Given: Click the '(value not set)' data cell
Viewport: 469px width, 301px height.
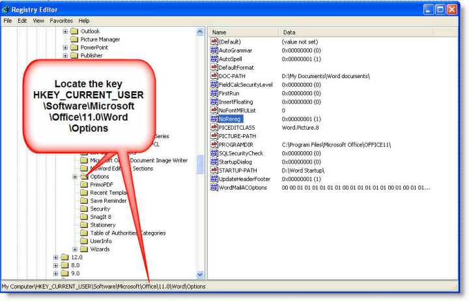Looking at the screenshot, I should [x=300, y=42].
